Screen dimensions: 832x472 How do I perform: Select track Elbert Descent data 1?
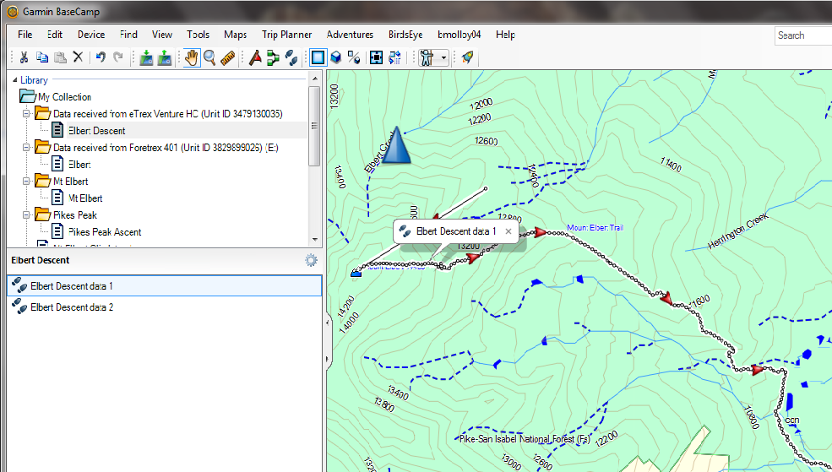click(164, 286)
